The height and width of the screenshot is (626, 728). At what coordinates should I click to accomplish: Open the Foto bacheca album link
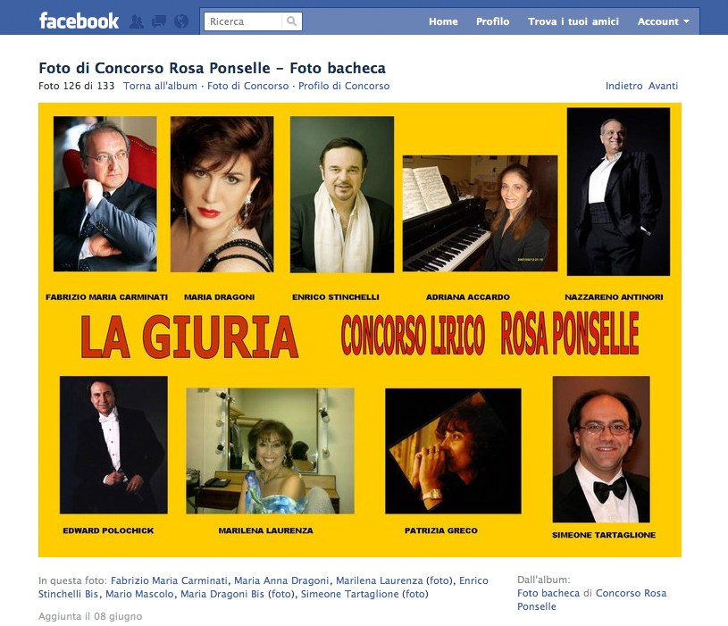pos(548,593)
